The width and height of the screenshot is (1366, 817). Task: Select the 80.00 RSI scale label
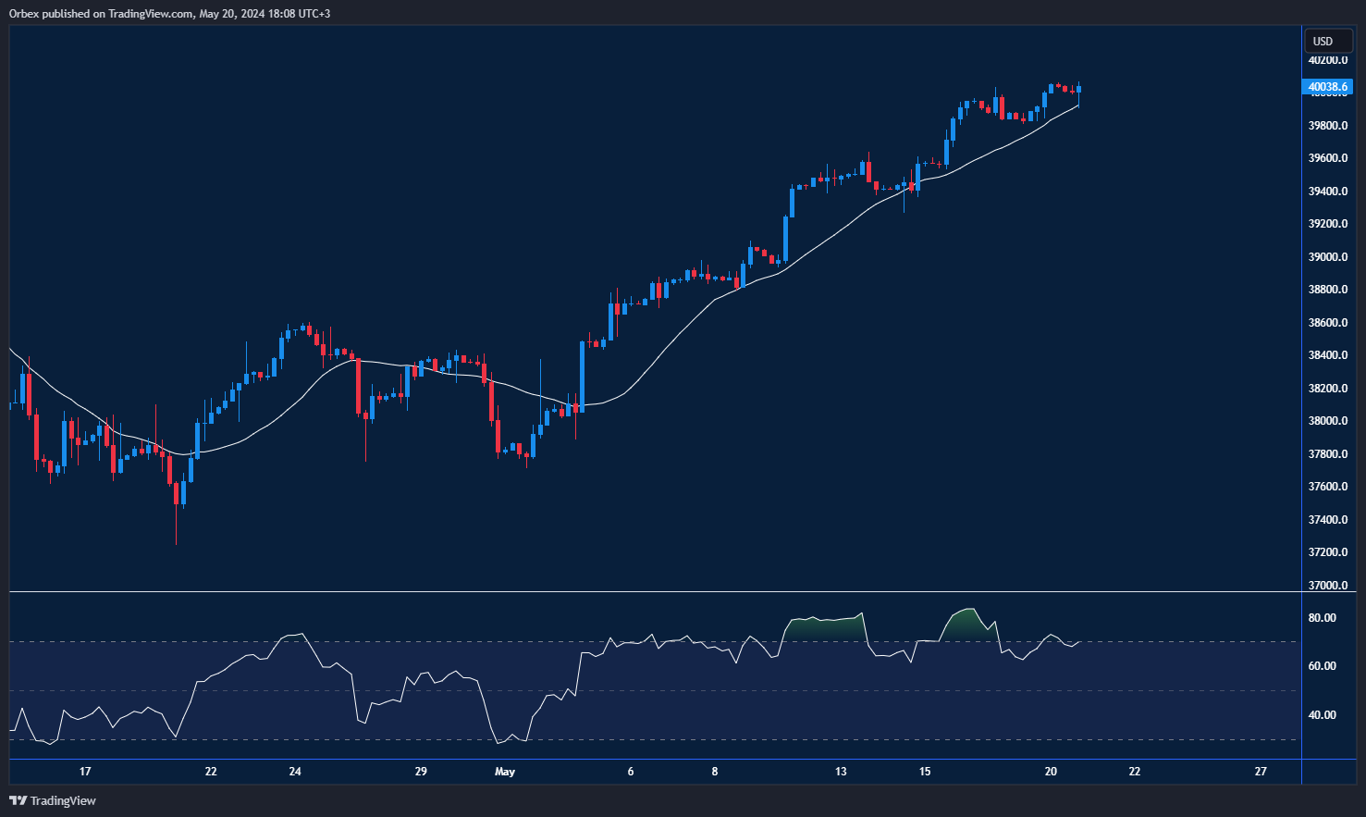[x=1322, y=618]
